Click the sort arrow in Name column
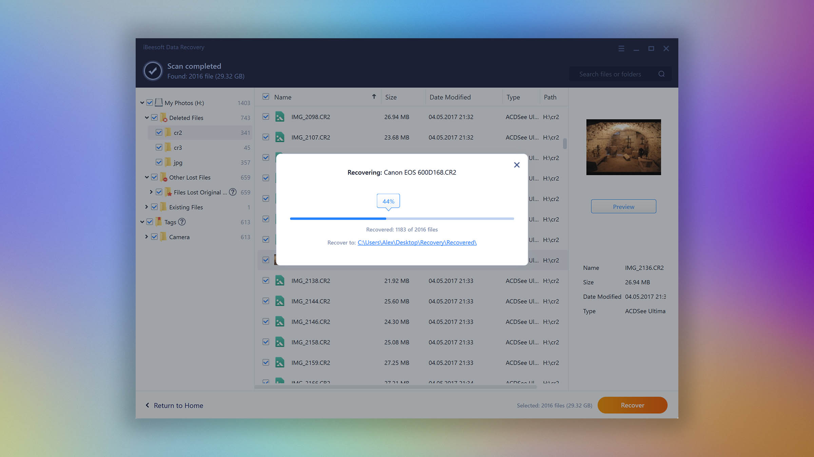The width and height of the screenshot is (814, 457). point(374,97)
